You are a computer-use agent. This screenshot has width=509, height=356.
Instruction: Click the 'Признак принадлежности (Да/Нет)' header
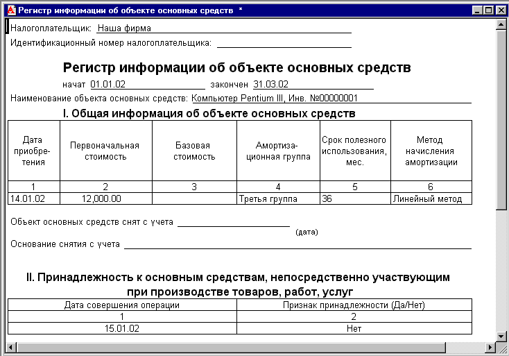(x=354, y=305)
